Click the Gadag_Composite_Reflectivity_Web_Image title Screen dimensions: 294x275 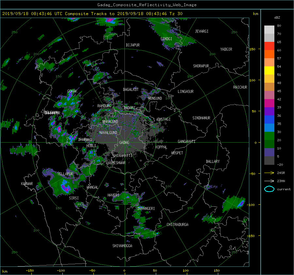(147, 5)
